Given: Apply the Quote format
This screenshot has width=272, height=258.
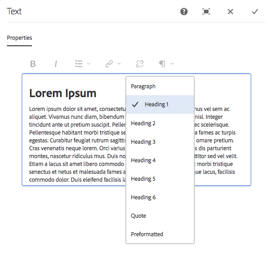Looking at the screenshot, I should point(160,215).
